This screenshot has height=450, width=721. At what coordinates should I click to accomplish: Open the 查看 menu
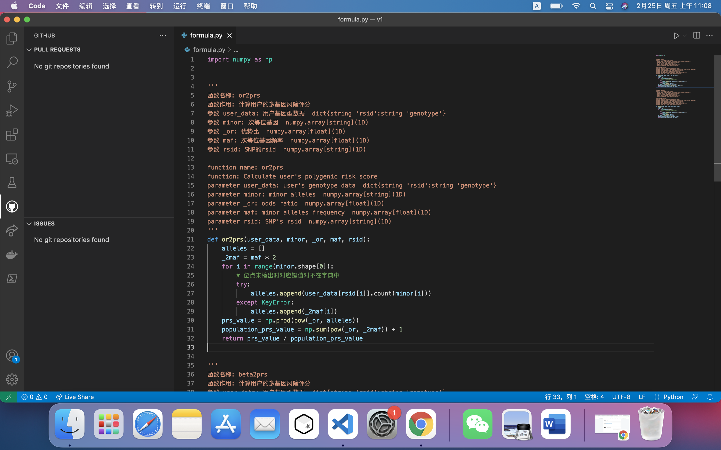pos(133,6)
